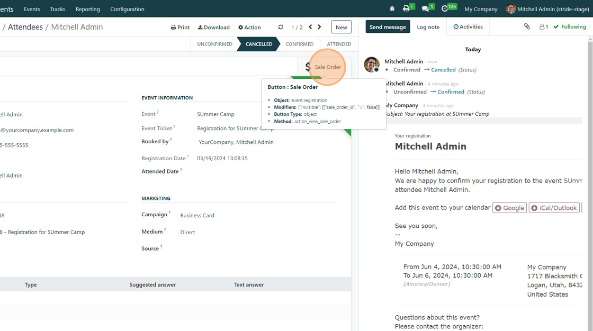Click Send message button
593x331 pixels.
tap(388, 27)
